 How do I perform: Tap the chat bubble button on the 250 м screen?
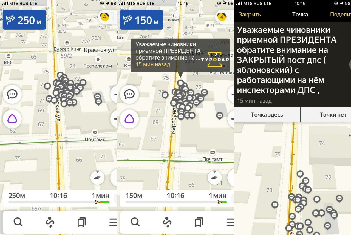pos(12,94)
